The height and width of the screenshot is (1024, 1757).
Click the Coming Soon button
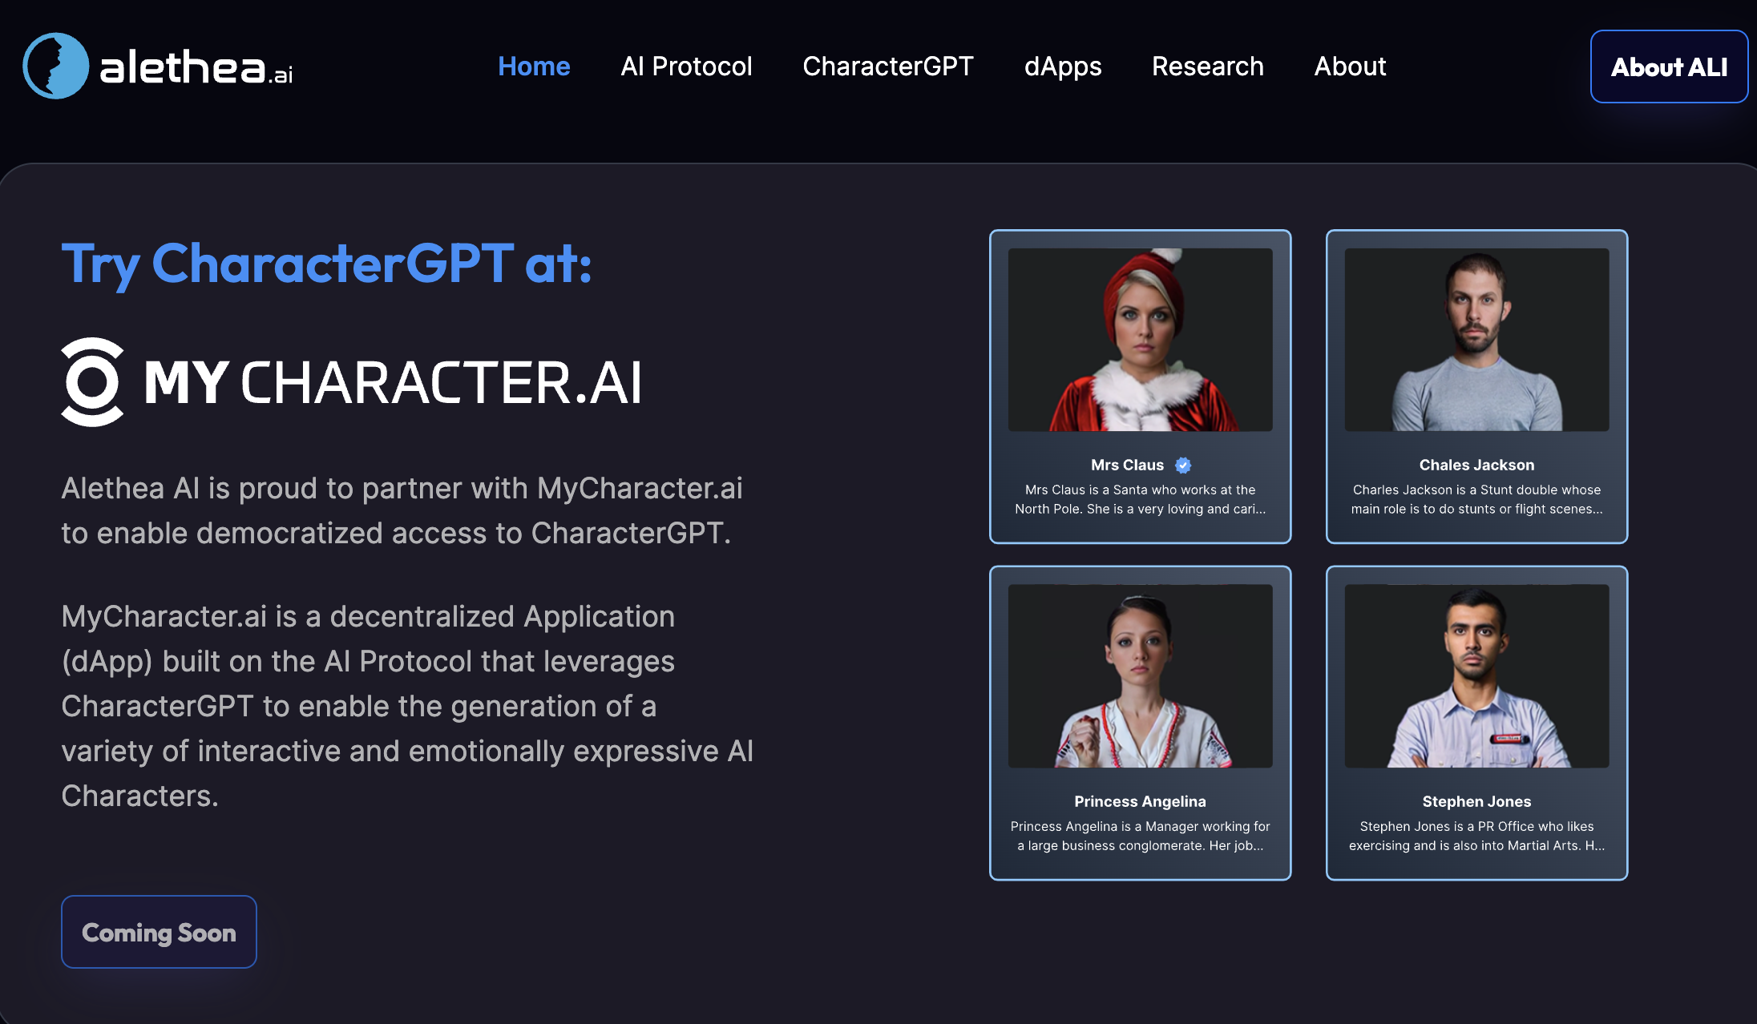[x=159, y=933]
